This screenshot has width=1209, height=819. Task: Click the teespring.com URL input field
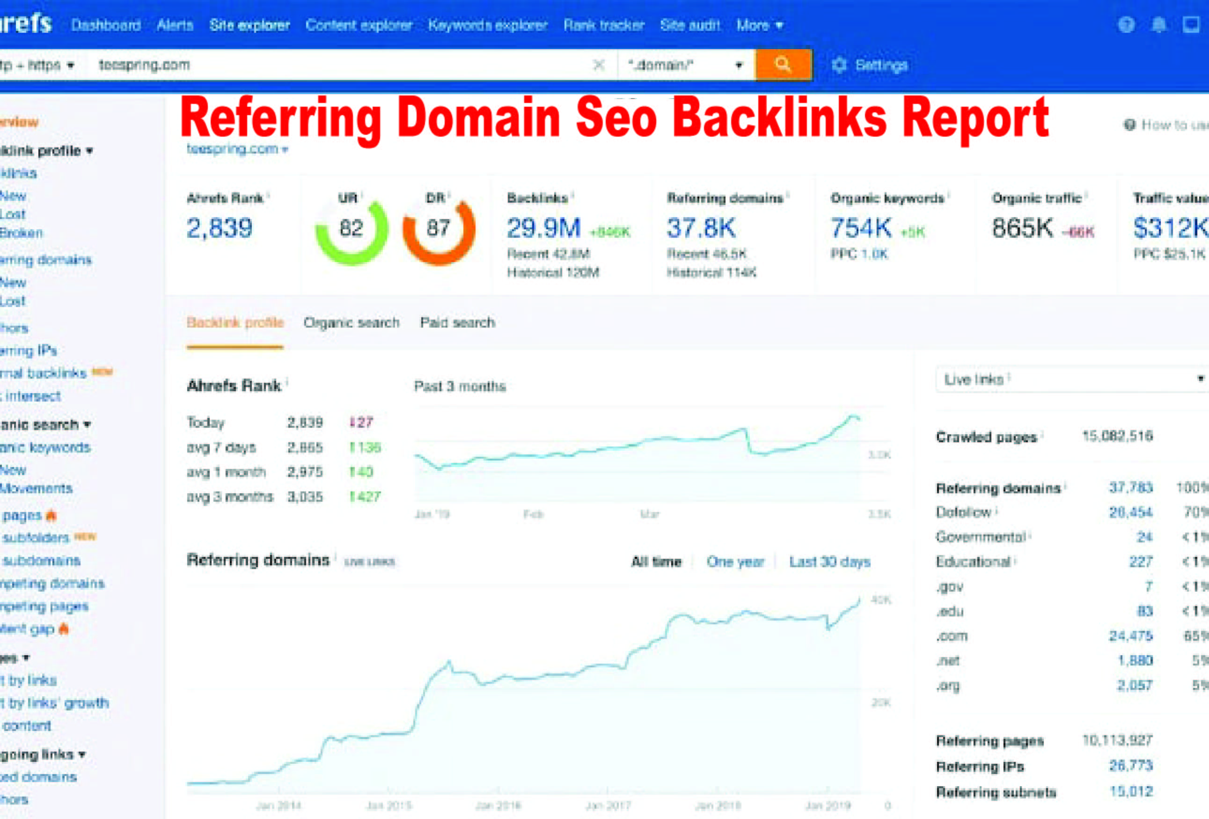tap(338, 65)
